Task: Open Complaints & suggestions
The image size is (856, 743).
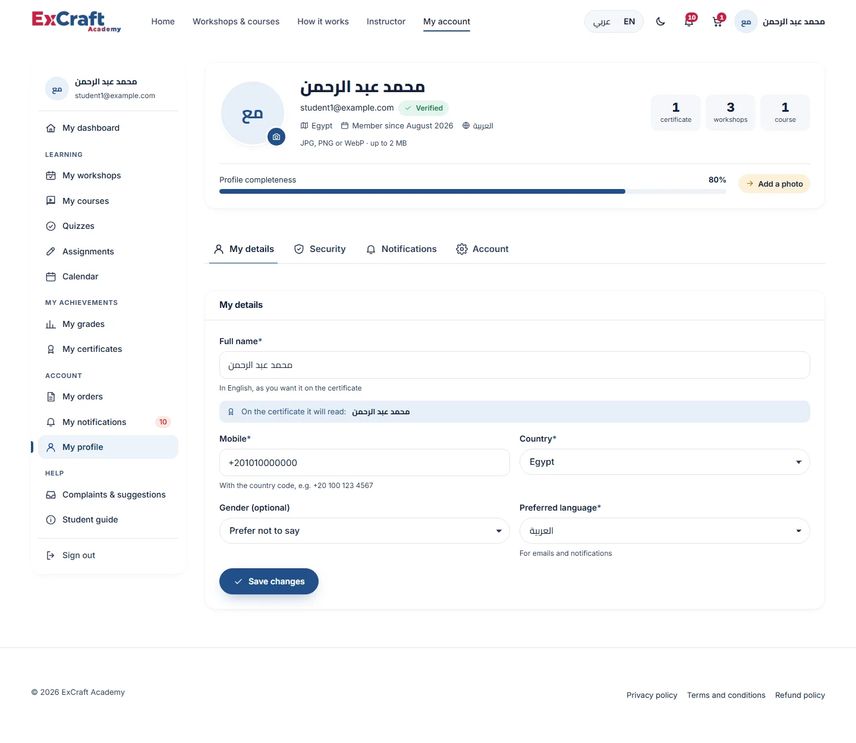Action: pyautogui.click(x=108, y=495)
